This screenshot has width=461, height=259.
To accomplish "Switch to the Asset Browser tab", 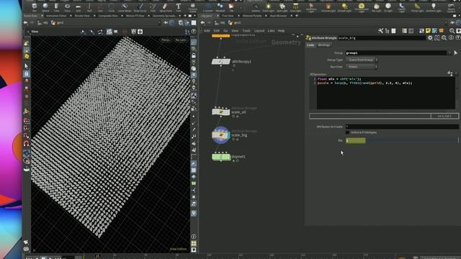I will (x=278, y=16).
